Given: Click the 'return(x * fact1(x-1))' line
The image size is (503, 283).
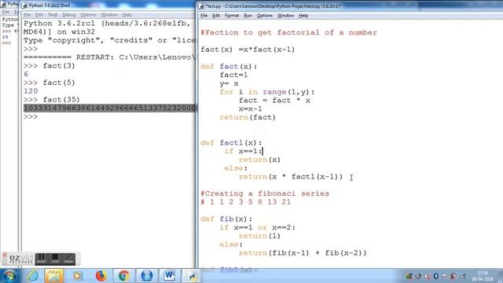Looking at the screenshot, I should [x=290, y=176].
